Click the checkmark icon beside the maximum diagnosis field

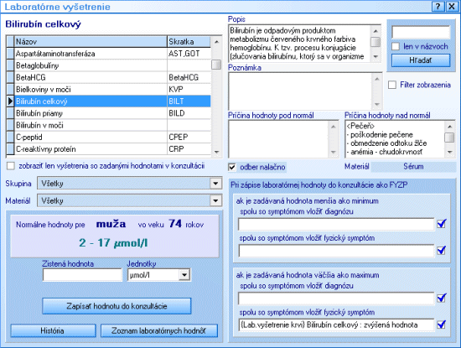pyautogui.click(x=442, y=298)
